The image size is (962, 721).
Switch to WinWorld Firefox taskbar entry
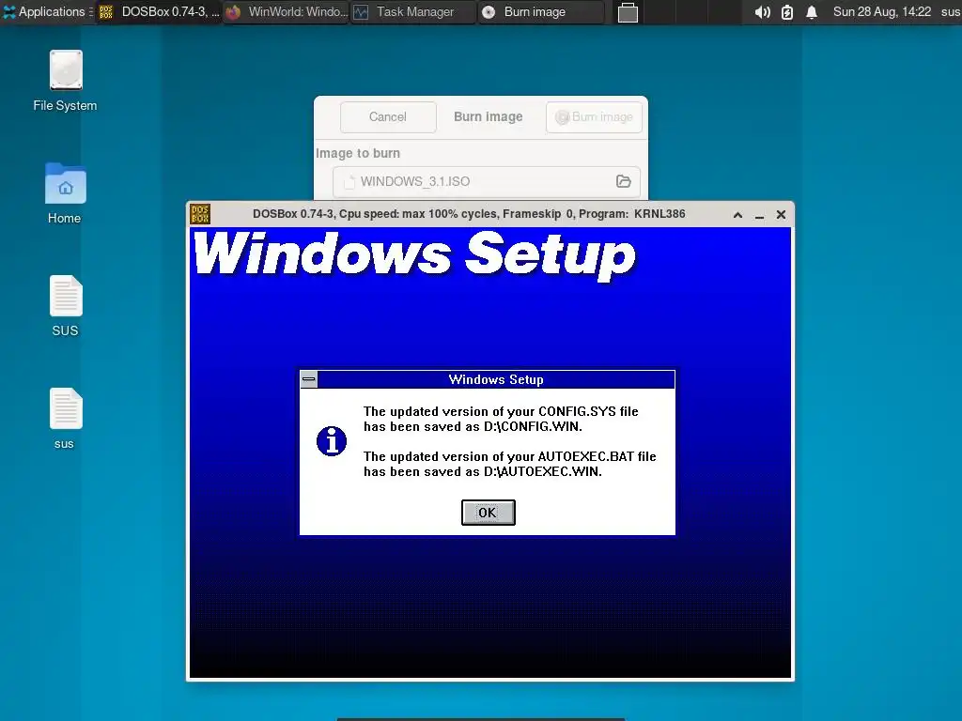[287, 11]
